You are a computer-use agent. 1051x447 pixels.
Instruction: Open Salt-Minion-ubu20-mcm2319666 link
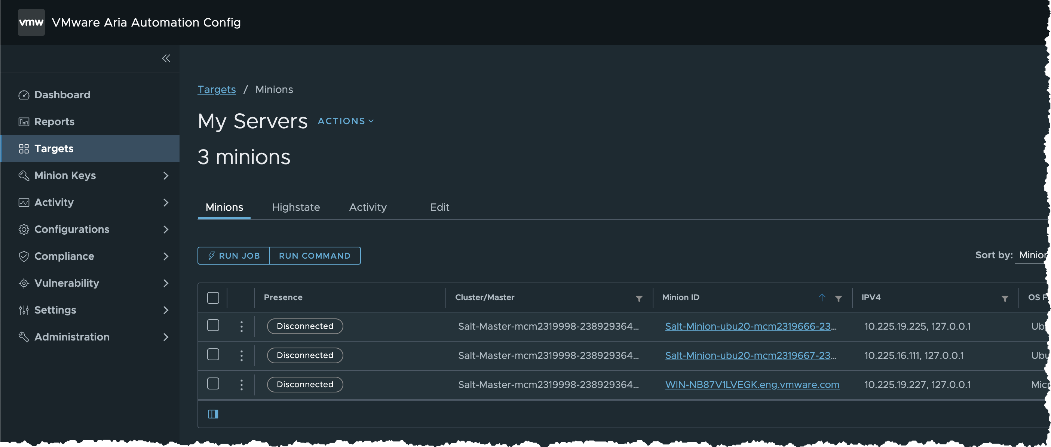point(751,326)
